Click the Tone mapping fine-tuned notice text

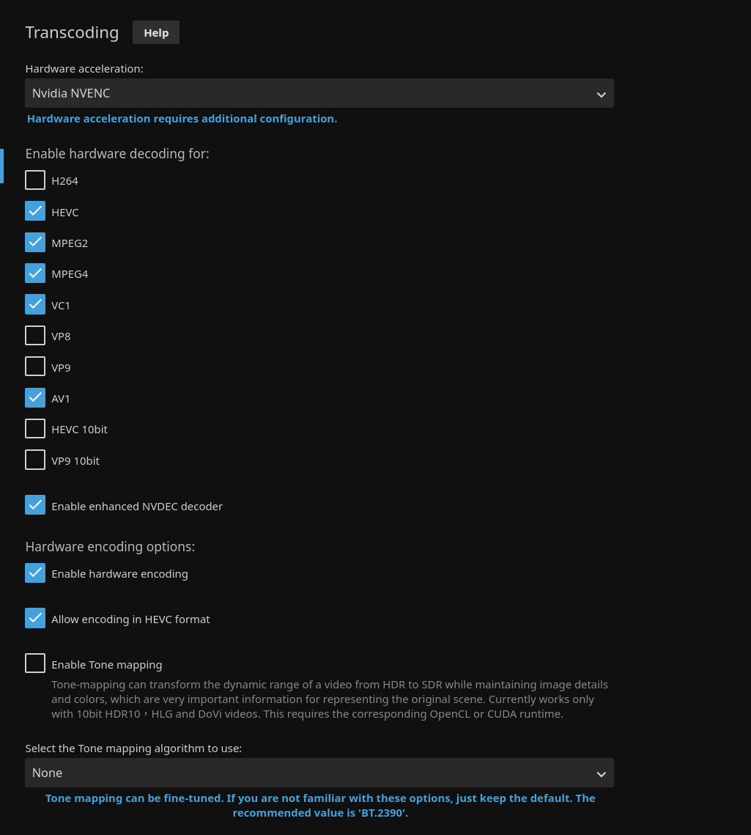[319, 805]
